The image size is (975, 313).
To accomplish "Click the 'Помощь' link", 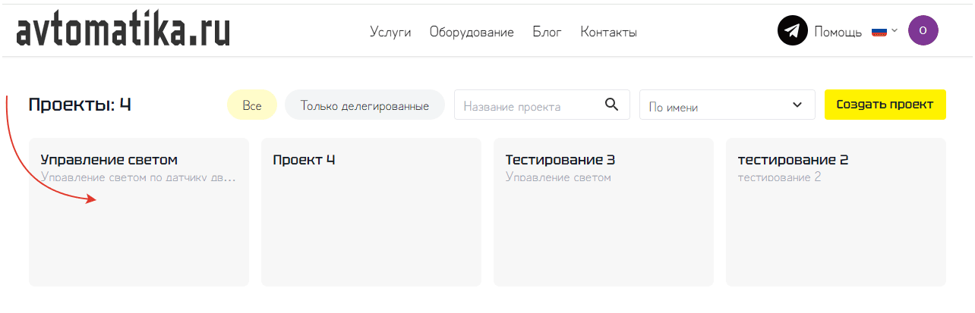I will (838, 32).
